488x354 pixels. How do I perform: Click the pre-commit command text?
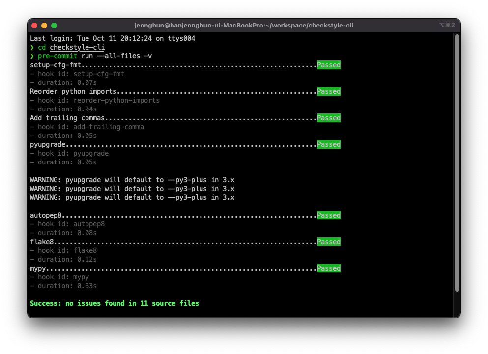(57, 56)
